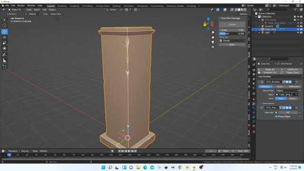
Task: Activate the Rotate tool
Action: [x=4, y=37]
